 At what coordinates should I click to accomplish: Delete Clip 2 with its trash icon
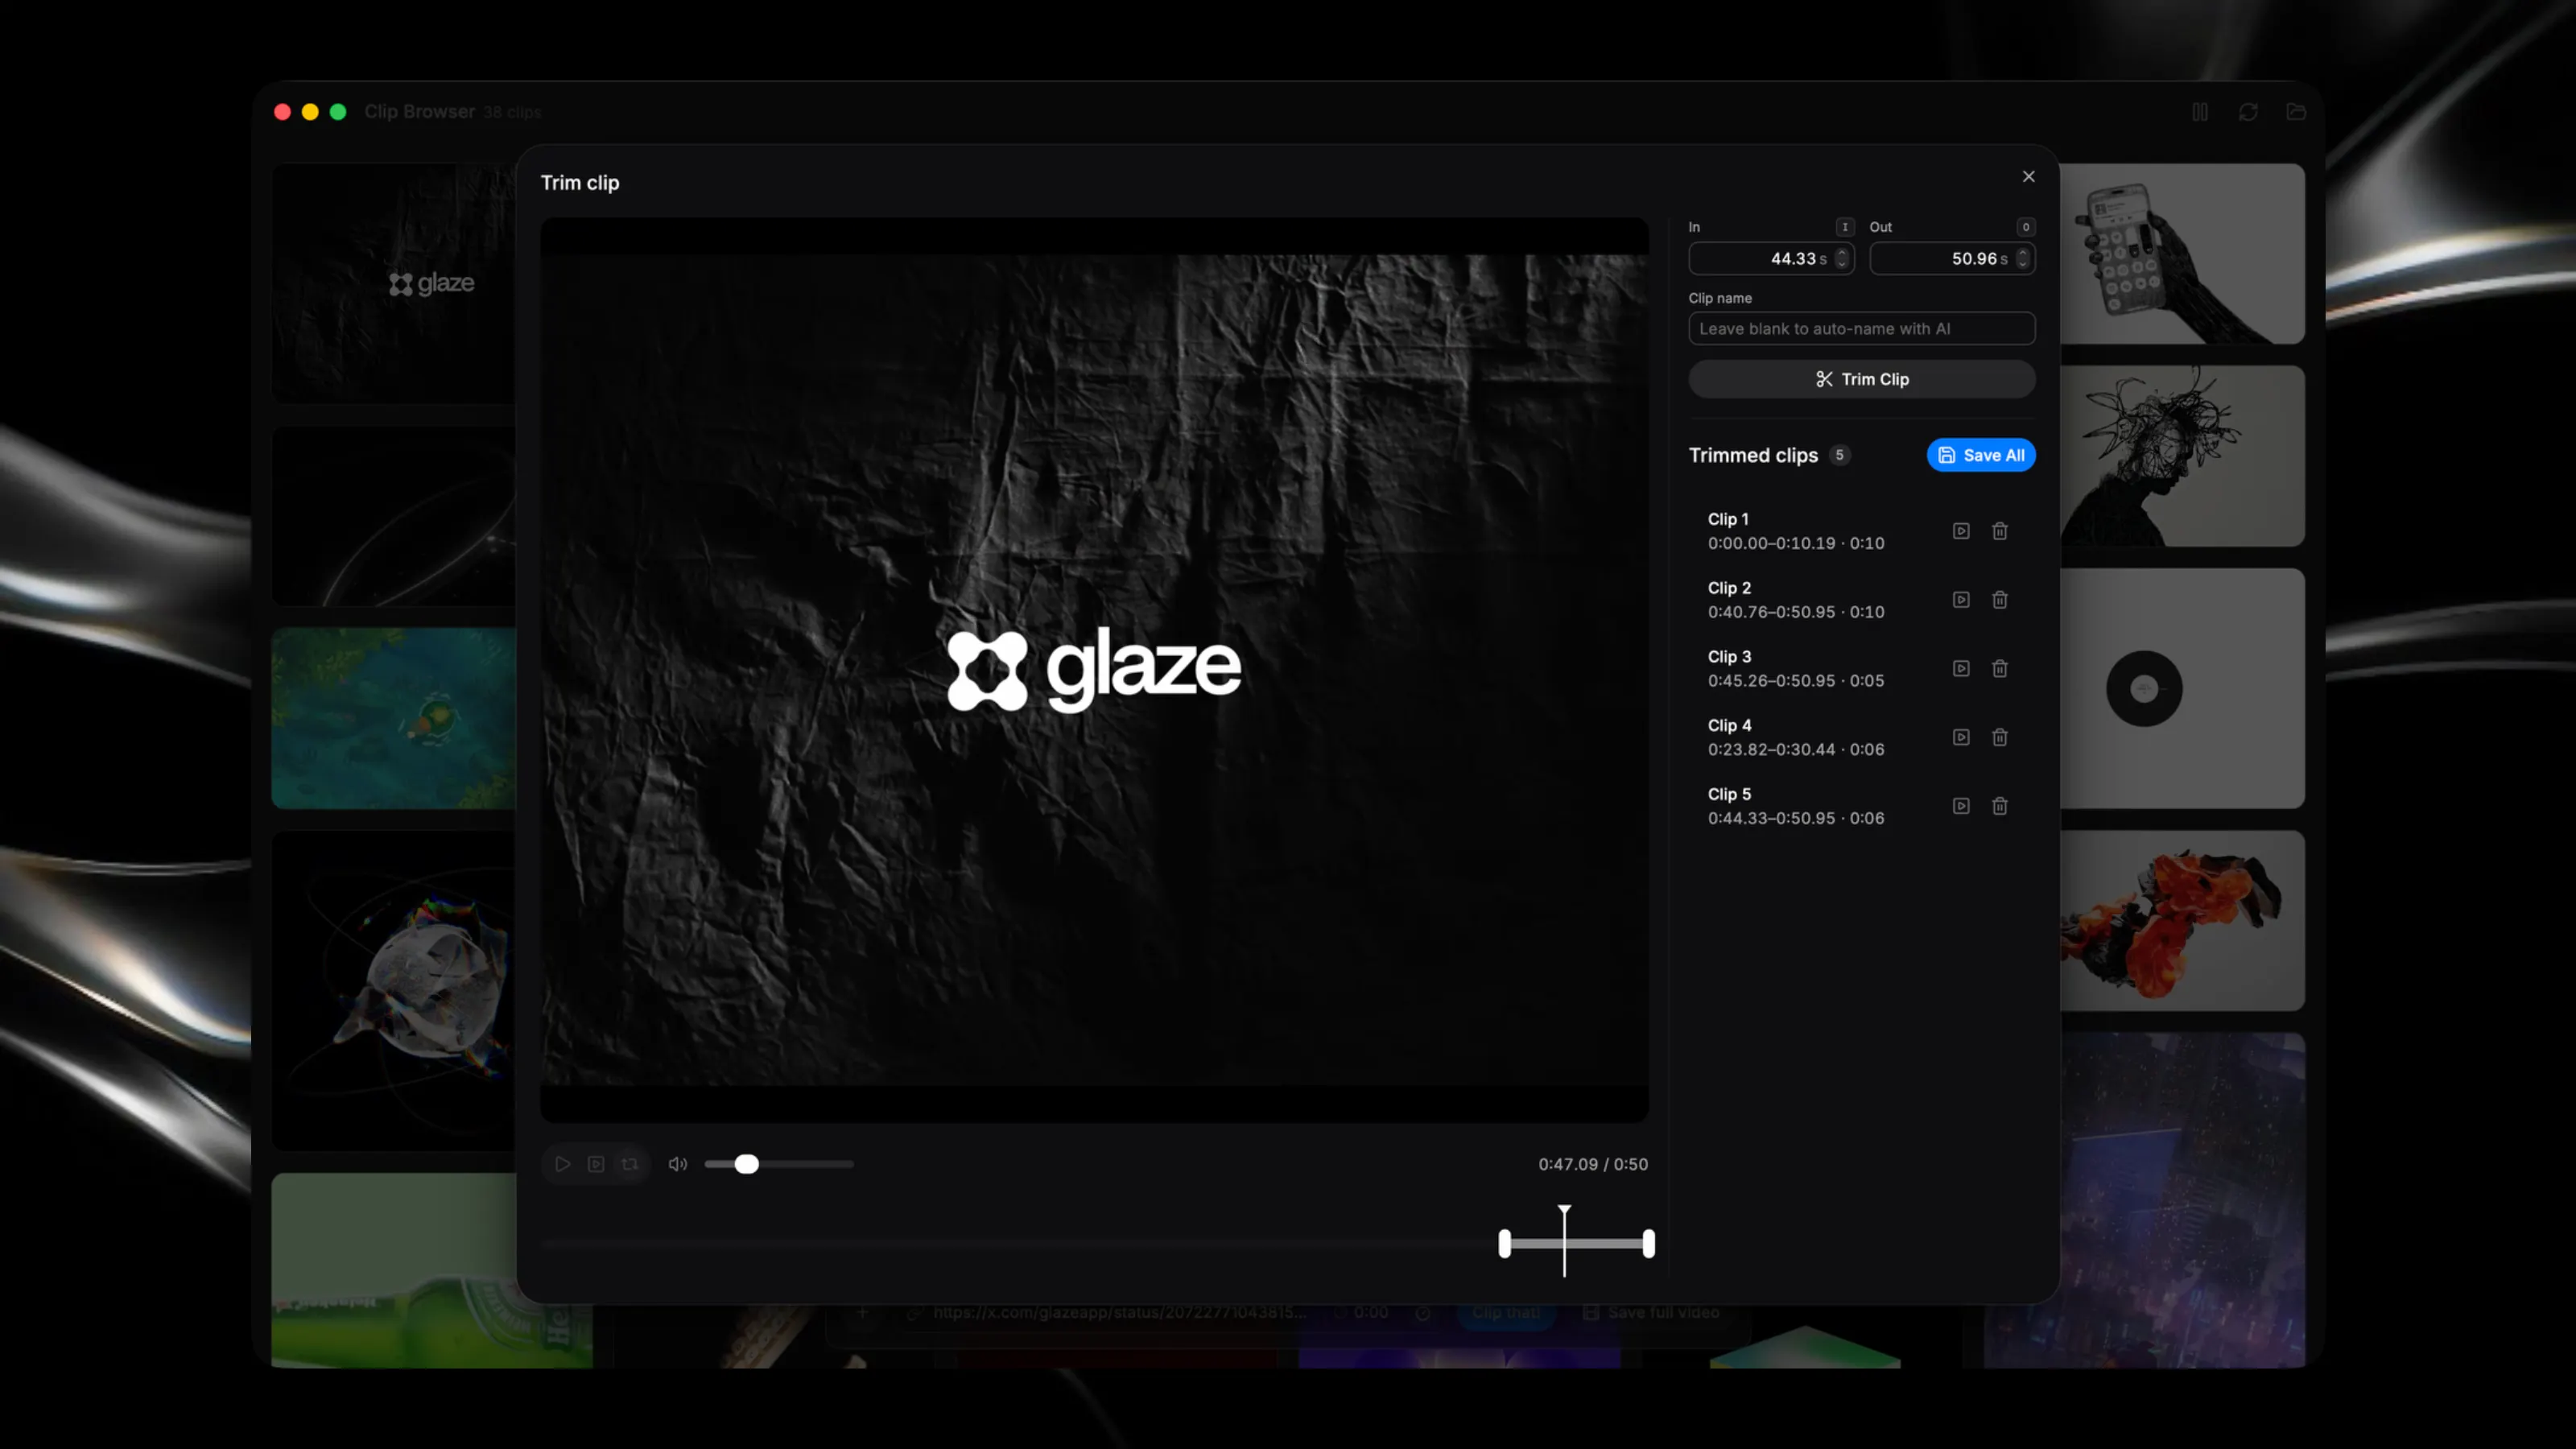[x=2000, y=600]
